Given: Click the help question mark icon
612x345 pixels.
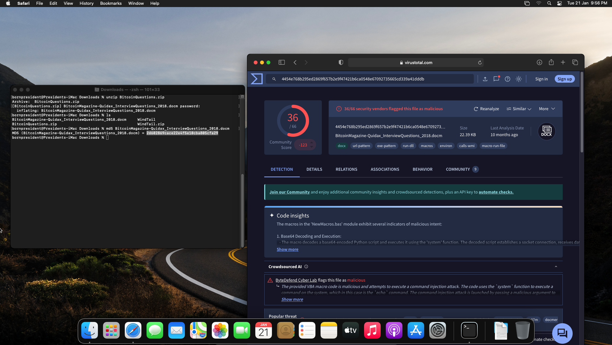Looking at the screenshot, I should coord(507,79).
